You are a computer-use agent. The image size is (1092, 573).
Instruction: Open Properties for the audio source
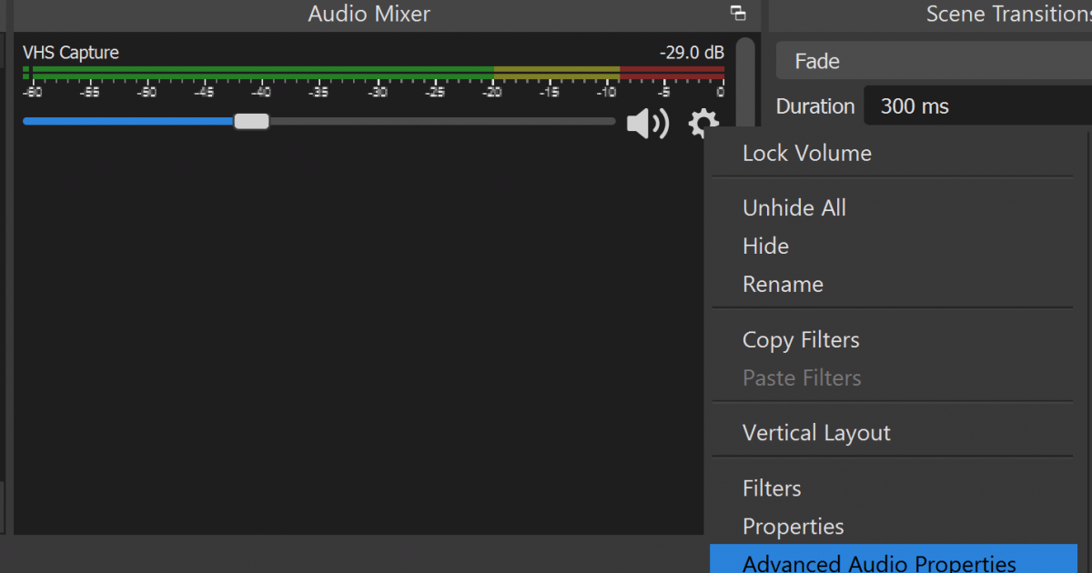[x=793, y=528]
